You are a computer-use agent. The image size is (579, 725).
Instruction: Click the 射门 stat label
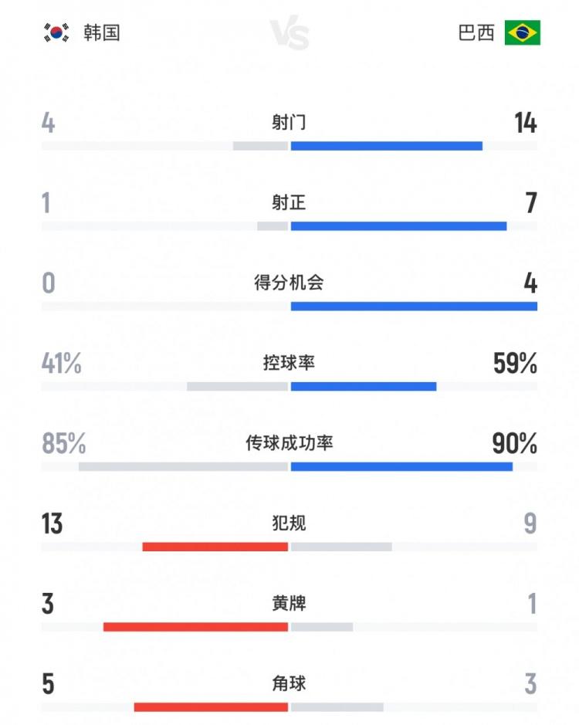289,122
